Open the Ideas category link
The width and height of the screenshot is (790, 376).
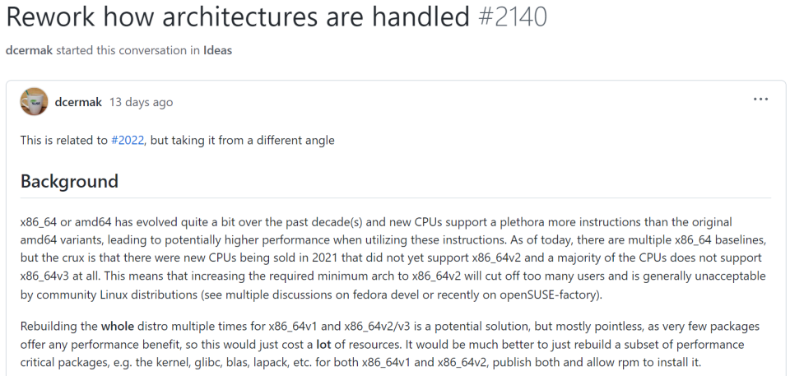coord(218,50)
